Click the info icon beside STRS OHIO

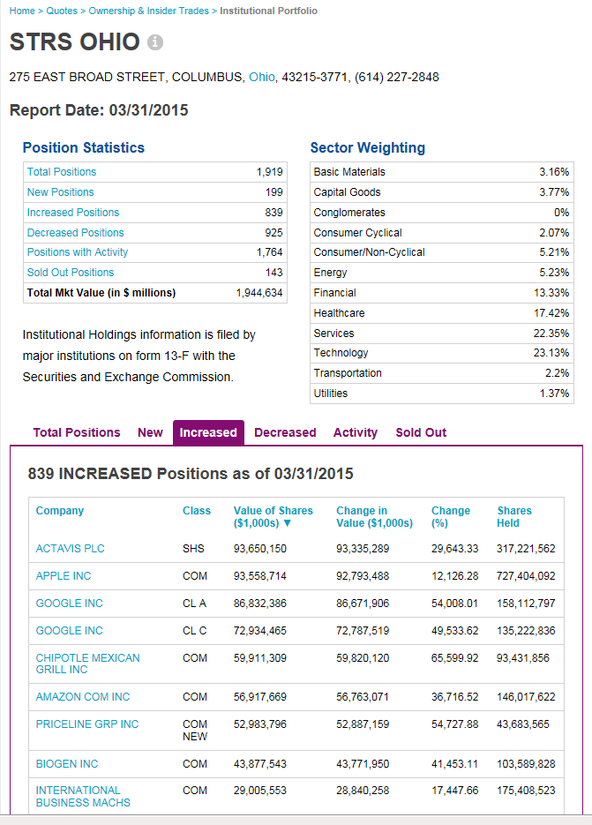[x=155, y=42]
